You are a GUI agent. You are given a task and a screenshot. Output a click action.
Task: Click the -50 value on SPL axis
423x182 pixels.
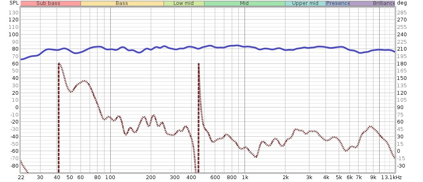tap(14, 144)
